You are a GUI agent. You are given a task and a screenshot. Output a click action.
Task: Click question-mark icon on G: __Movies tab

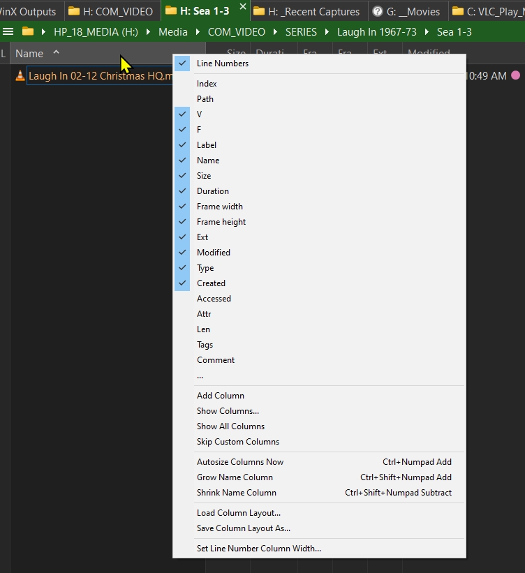pos(377,12)
